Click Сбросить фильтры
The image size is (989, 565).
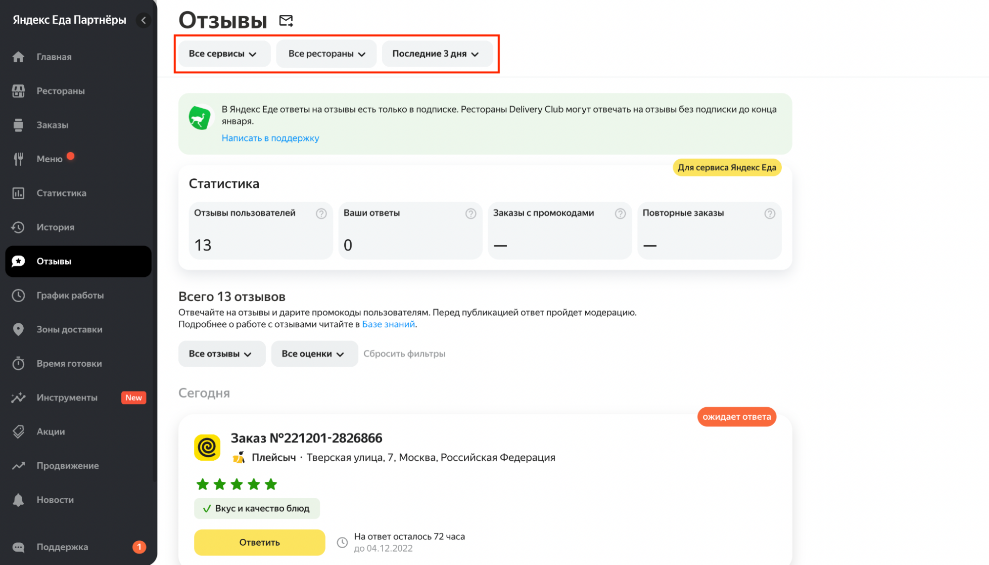(404, 354)
